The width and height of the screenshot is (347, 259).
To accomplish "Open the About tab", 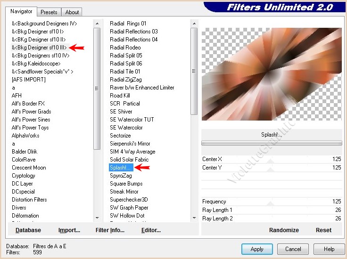I will pyautogui.click(x=72, y=12).
